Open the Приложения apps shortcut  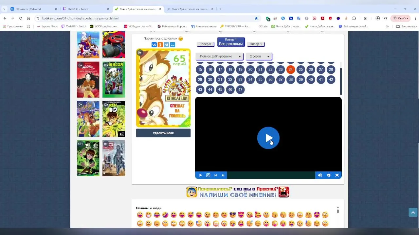(x=13, y=26)
